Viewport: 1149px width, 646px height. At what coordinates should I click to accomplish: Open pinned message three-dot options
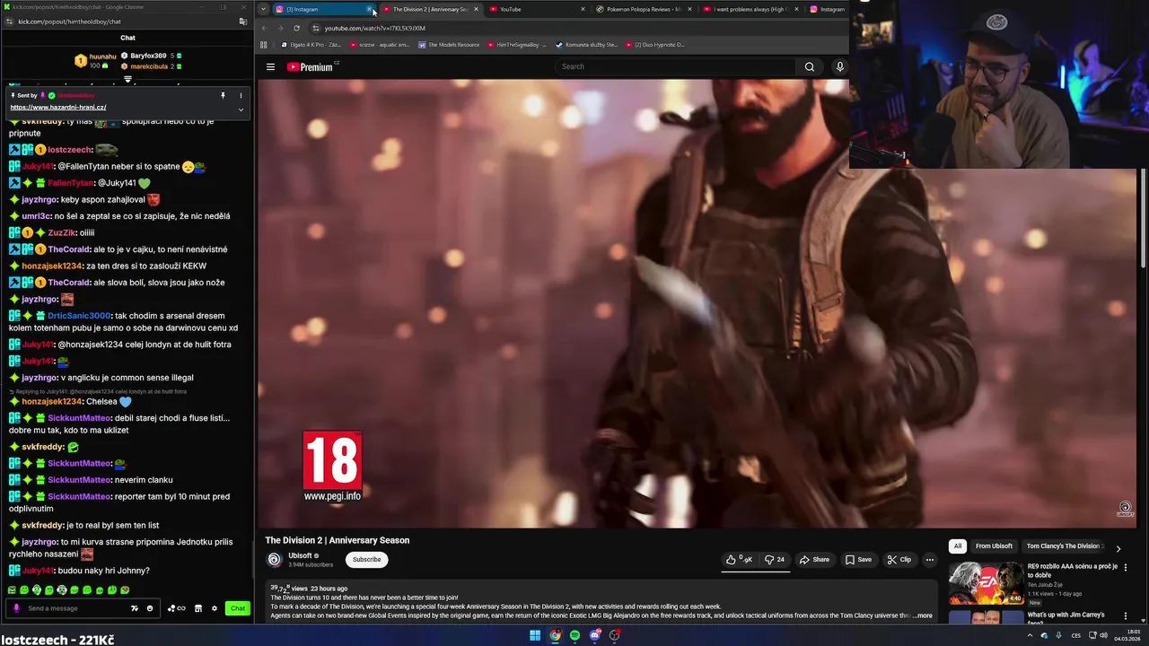(x=240, y=95)
